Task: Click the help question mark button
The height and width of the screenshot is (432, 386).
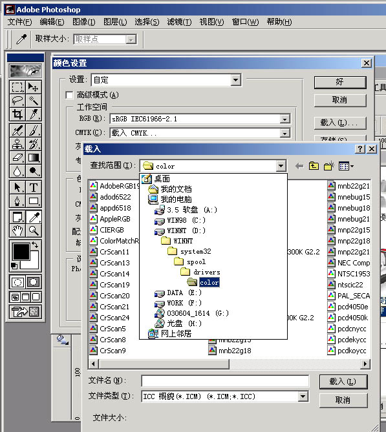Action: point(359,149)
